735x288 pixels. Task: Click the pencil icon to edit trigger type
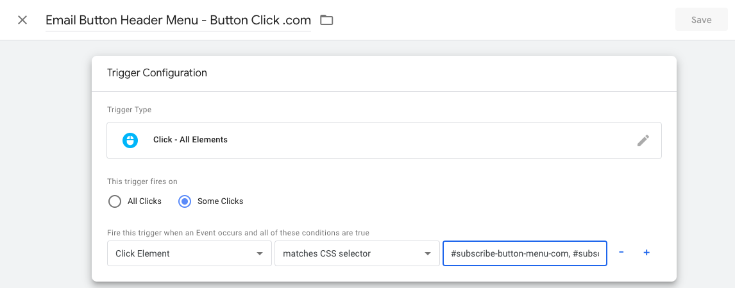pyautogui.click(x=643, y=140)
